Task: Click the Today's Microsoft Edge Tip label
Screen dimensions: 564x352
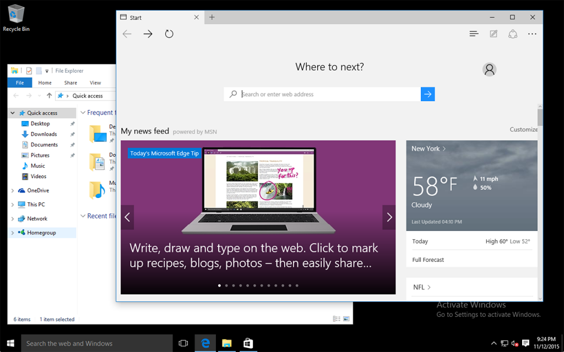Action: pos(164,153)
